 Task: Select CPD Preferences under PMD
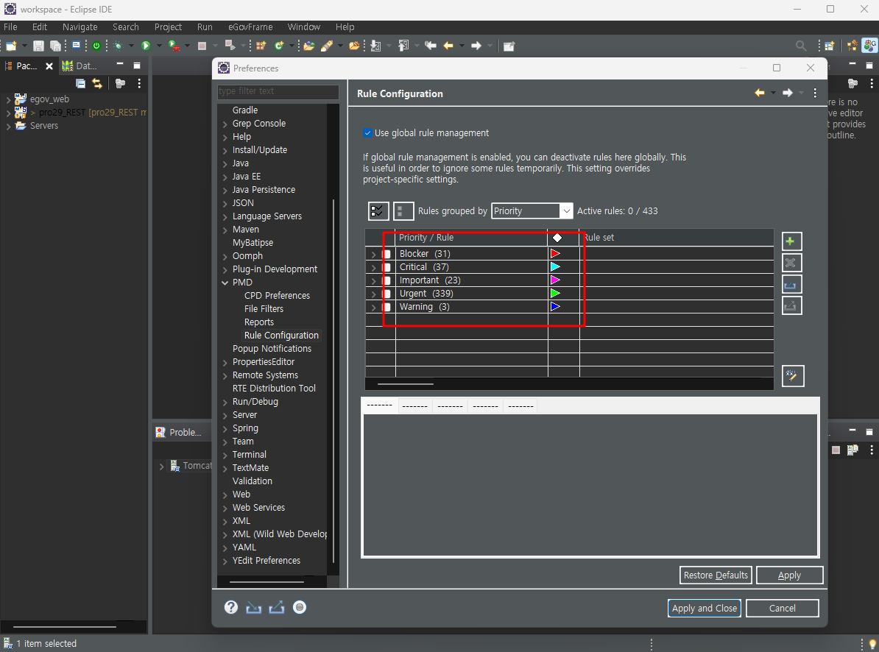(277, 295)
